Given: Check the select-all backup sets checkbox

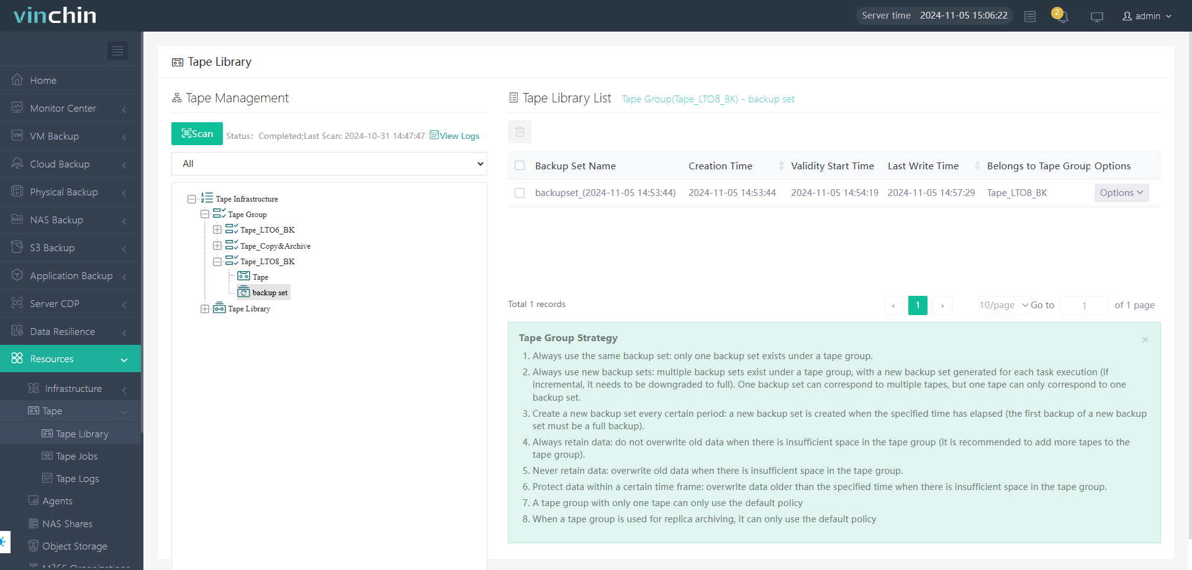Looking at the screenshot, I should click(520, 166).
